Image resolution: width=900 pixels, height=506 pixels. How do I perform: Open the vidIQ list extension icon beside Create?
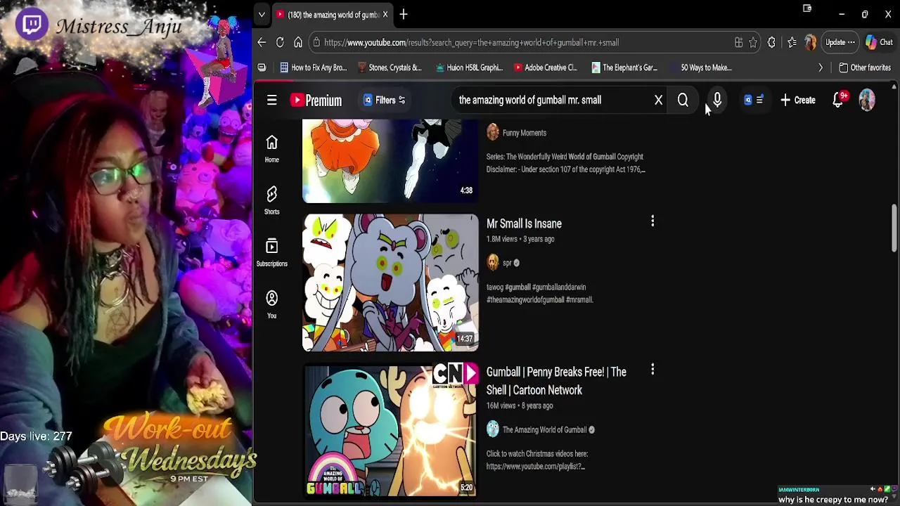tap(753, 100)
